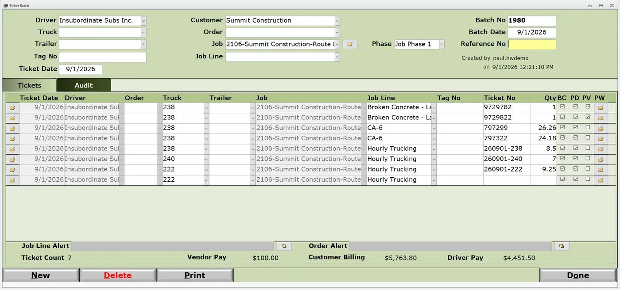Click the header Tag No field
The width and height of the screenshot is (620, 290).
tap(103, 57)
